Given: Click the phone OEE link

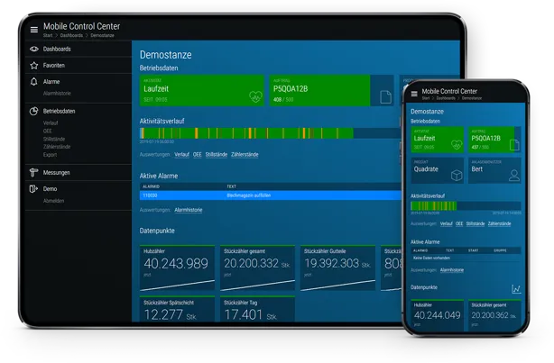Looking at the screenshot, I should pos(459,223).
